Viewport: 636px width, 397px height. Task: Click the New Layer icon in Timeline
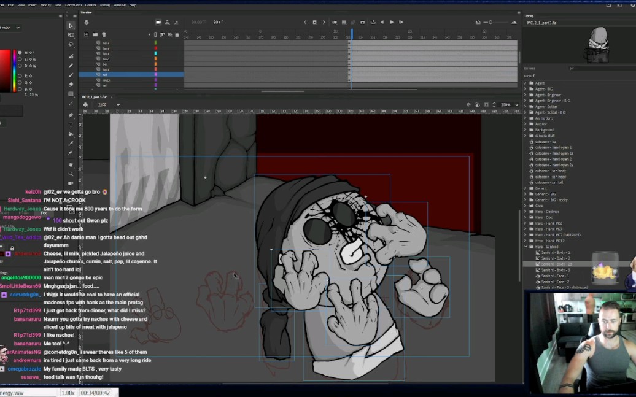(86, 34)
